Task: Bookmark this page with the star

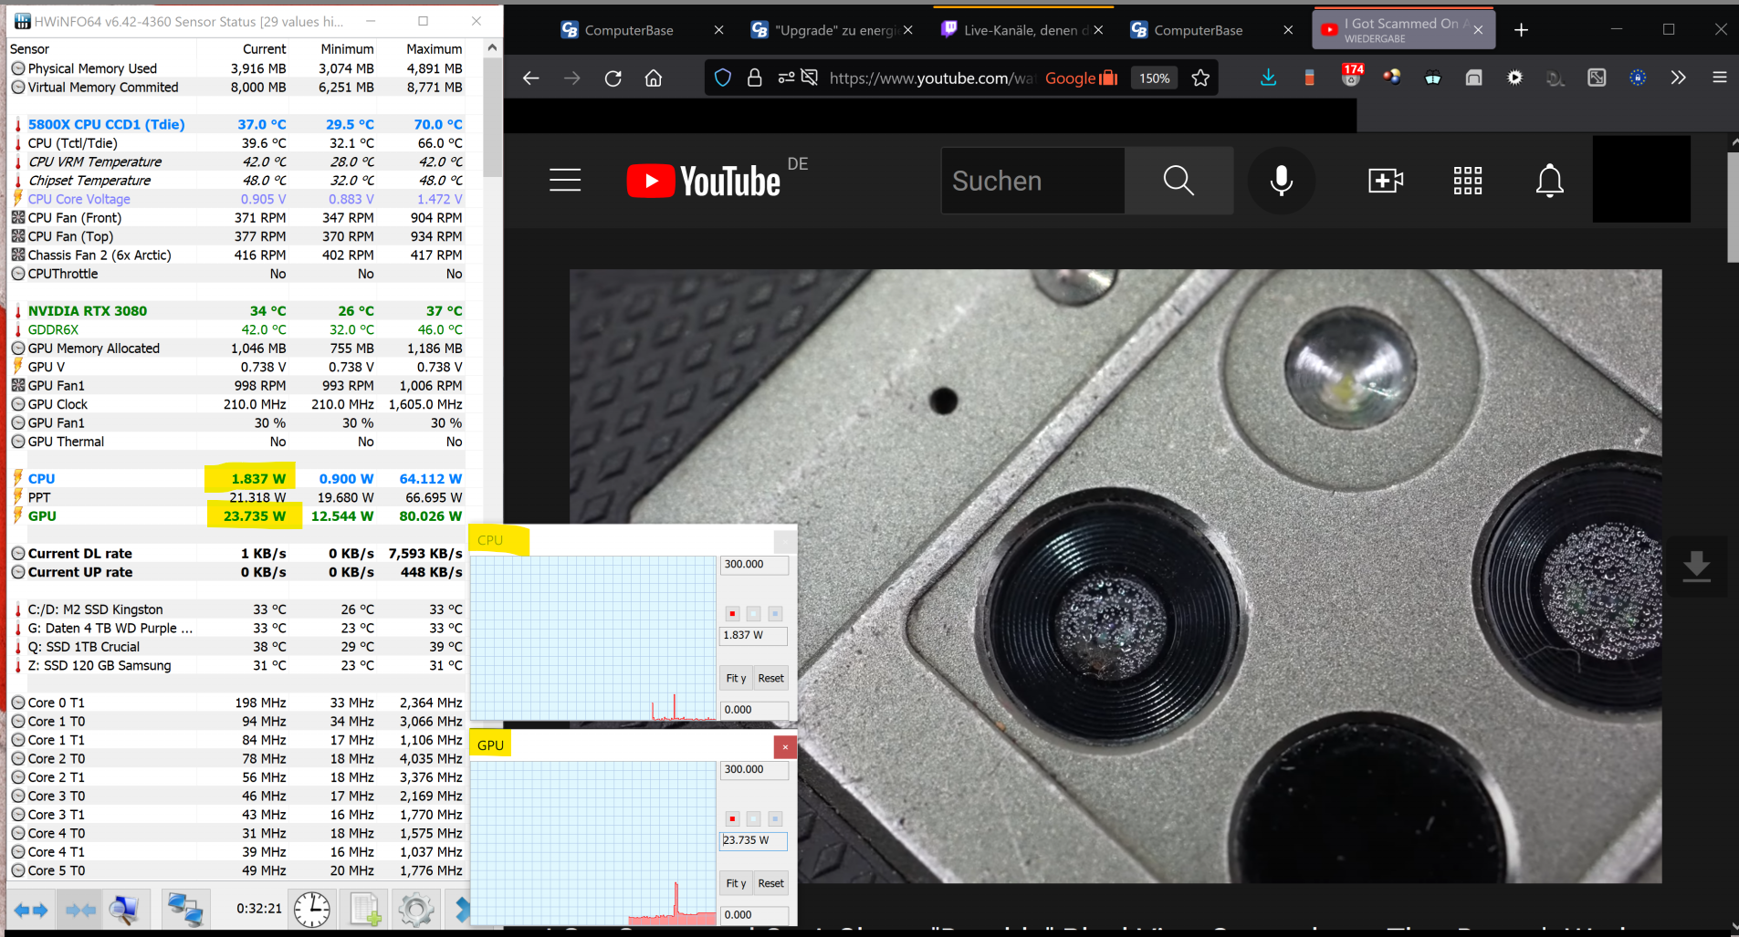Action: 1200,78
